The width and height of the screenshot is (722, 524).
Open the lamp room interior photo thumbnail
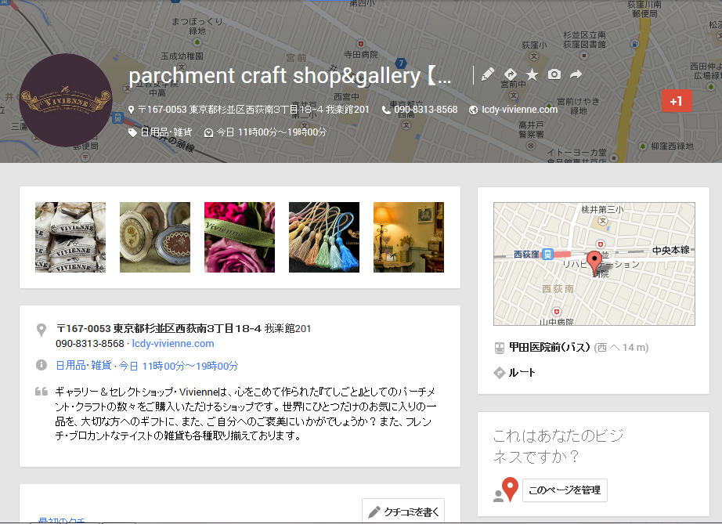coord(409,237)
